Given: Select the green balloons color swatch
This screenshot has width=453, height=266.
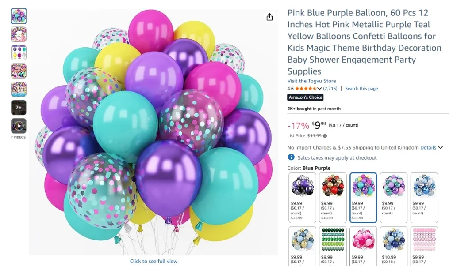Looking at the screenshot, I should point(332,240).
